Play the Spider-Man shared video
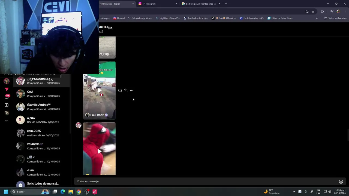 point(99,151)
